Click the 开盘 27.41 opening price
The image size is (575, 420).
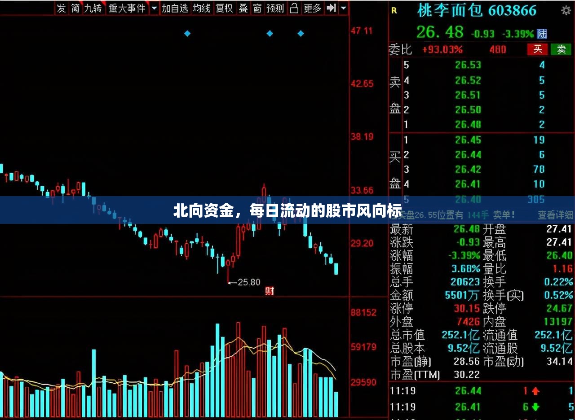coord(559,229)
